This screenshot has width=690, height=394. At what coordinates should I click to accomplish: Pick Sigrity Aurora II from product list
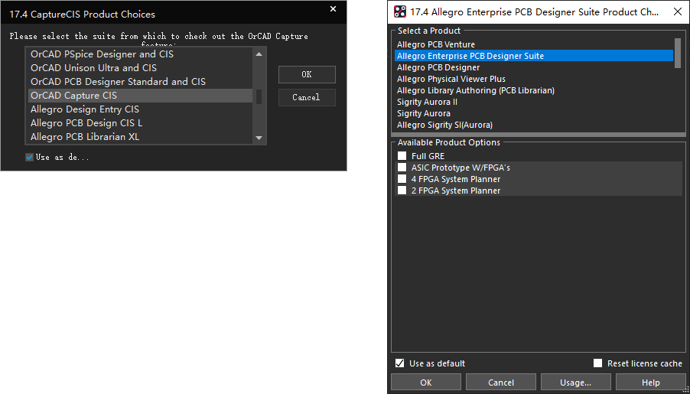[427, 102]
